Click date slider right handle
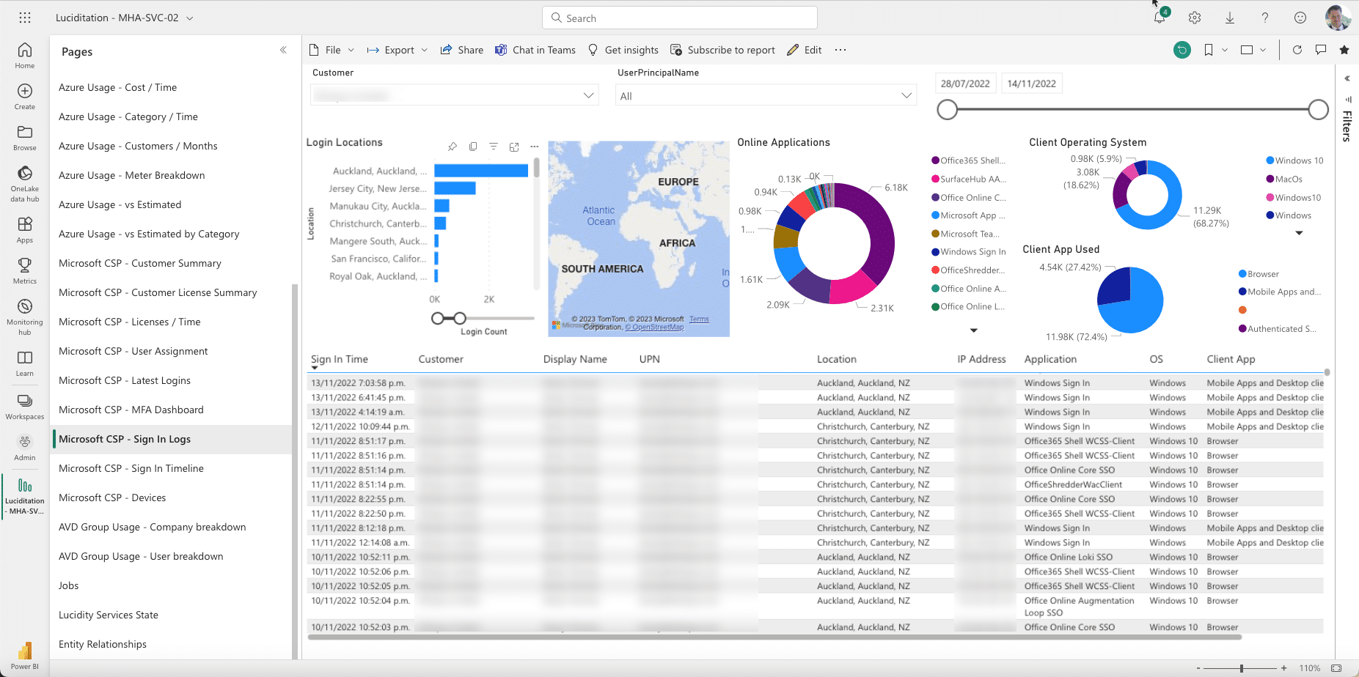 click(x=1318, y=110)
